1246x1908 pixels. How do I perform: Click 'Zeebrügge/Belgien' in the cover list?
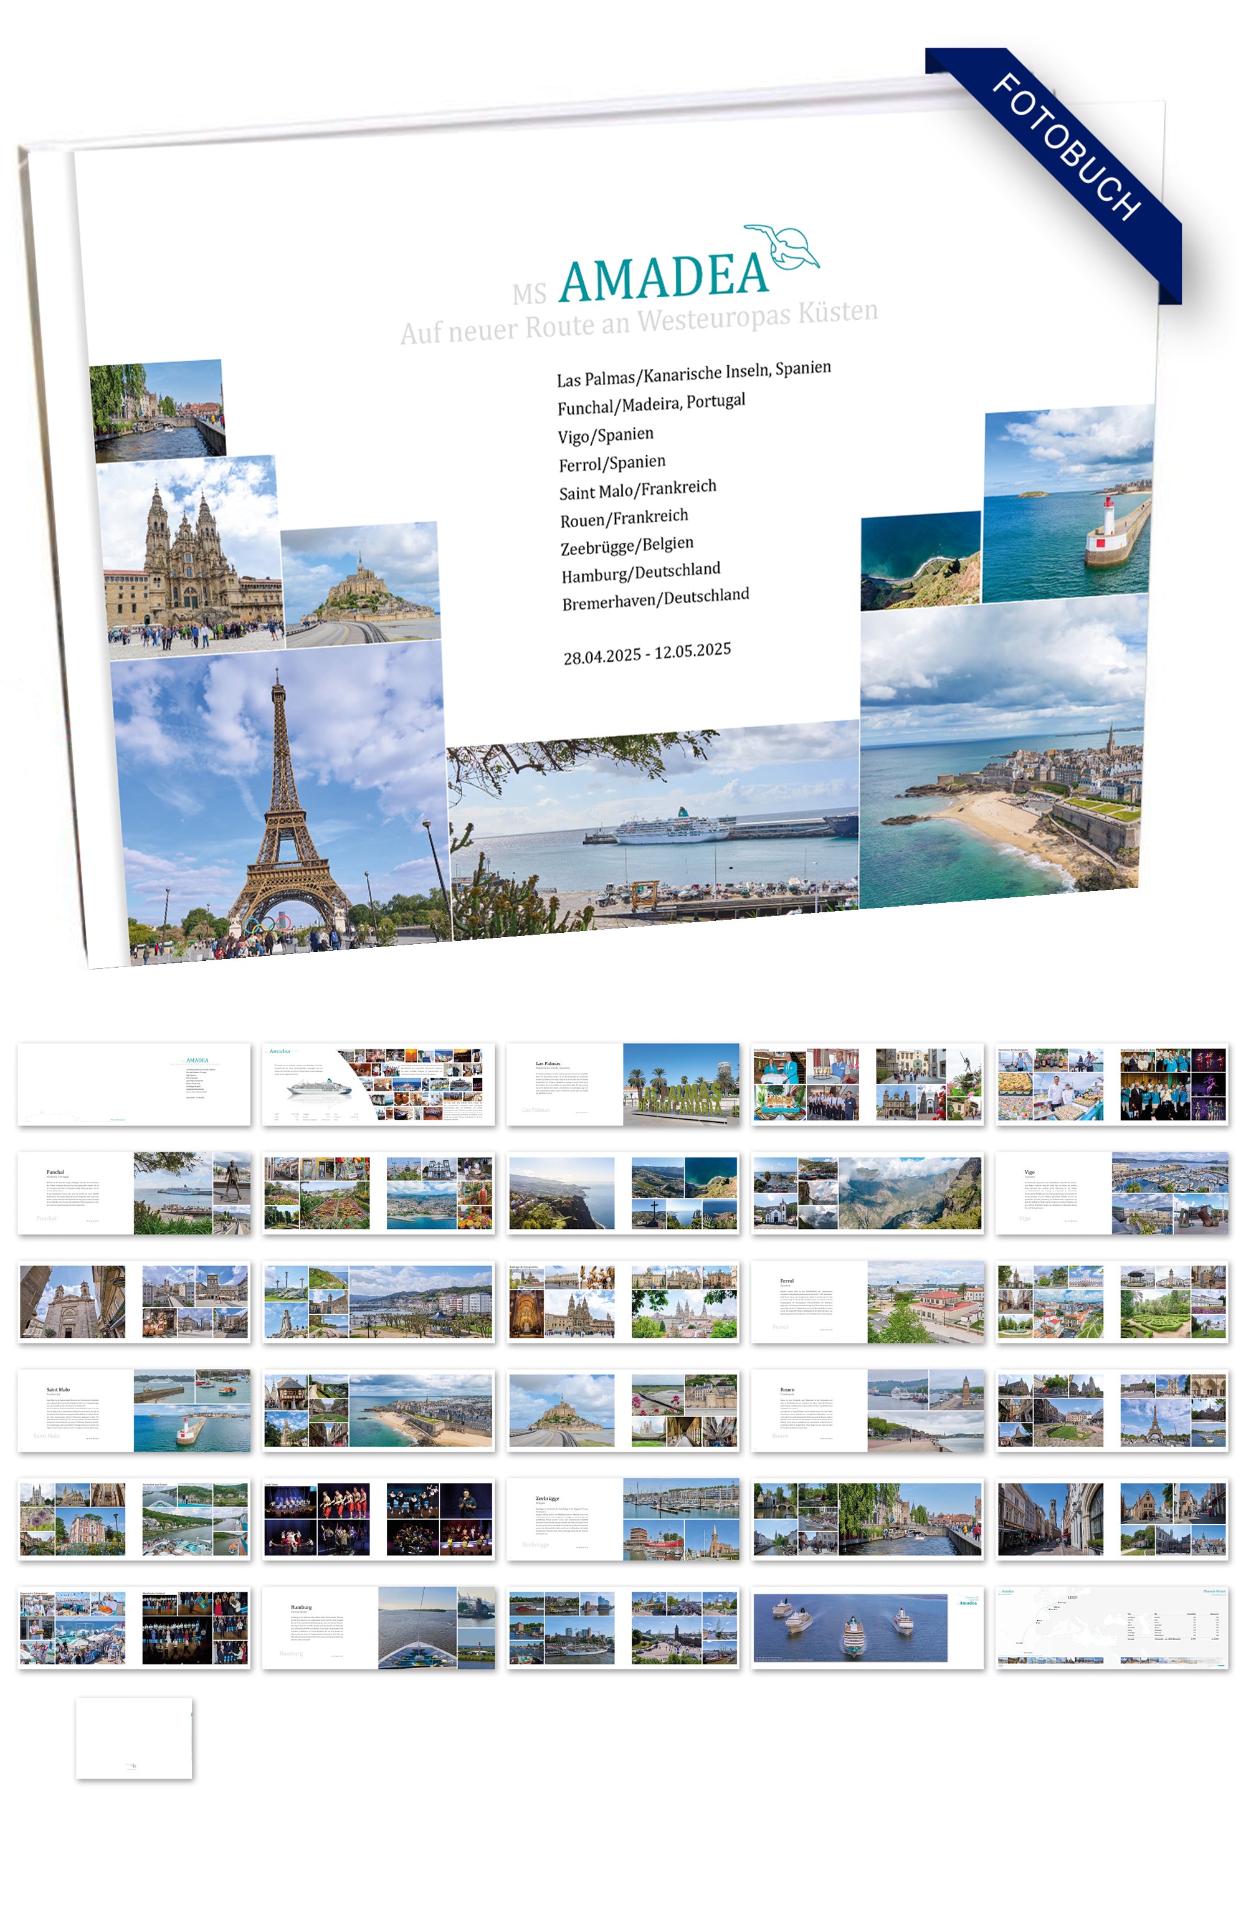tap(627, 545)
